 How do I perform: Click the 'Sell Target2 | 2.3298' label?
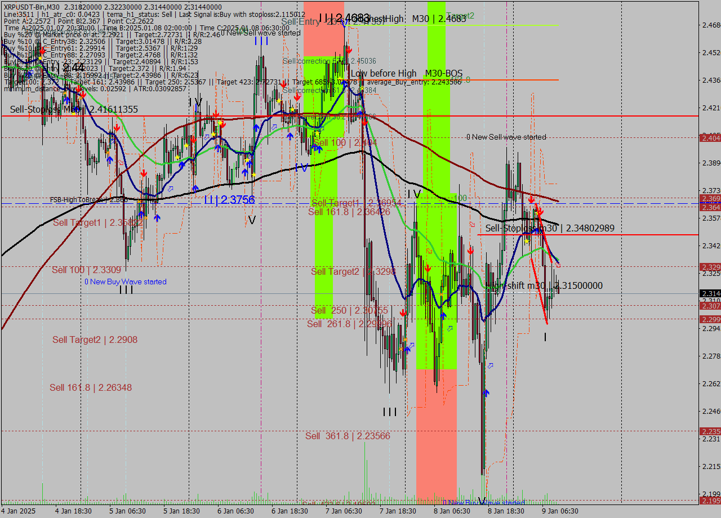click(x=353, y=271)
